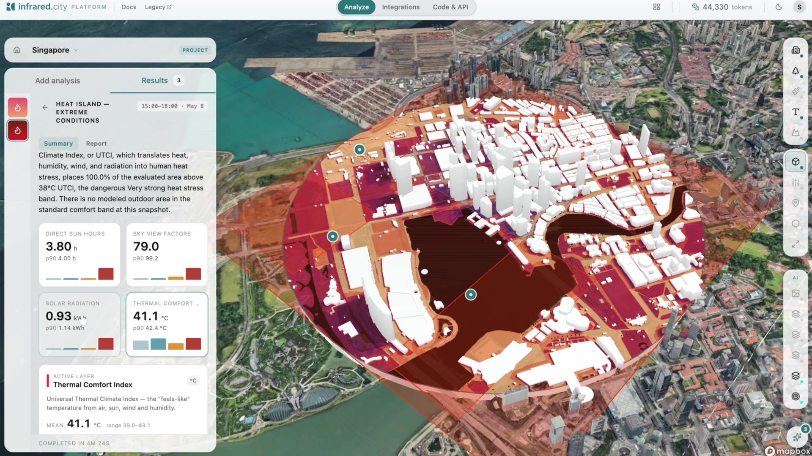Open the Legacy external link
Image resolution: width=812 pixels, height=456 pixels.
click(158, 7)
